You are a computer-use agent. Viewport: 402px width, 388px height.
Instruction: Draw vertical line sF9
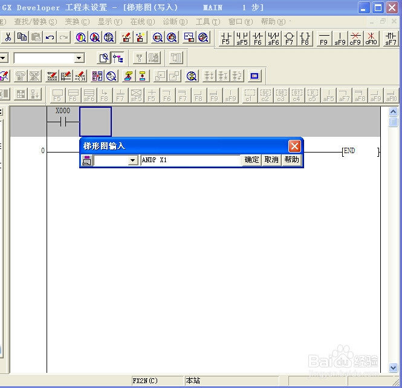coord(340,39)
